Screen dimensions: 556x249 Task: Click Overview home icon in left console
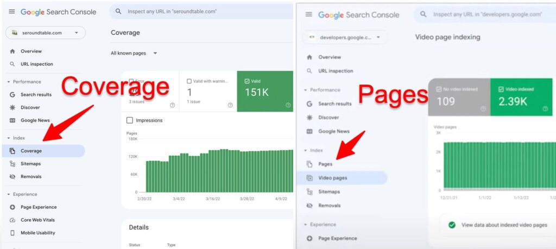click(12, 51)
